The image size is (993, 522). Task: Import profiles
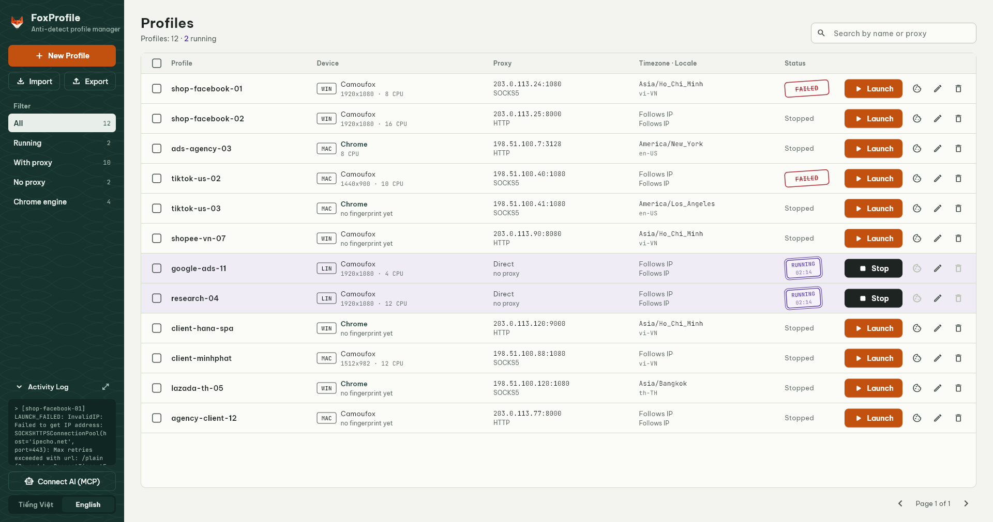coord(34,82)
